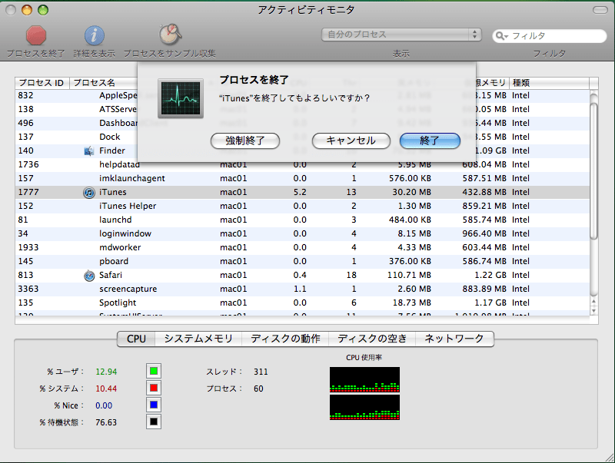Click the 883.89 MB virtual memory value
This screenshot has height=463, width=615.
point(484,289)
